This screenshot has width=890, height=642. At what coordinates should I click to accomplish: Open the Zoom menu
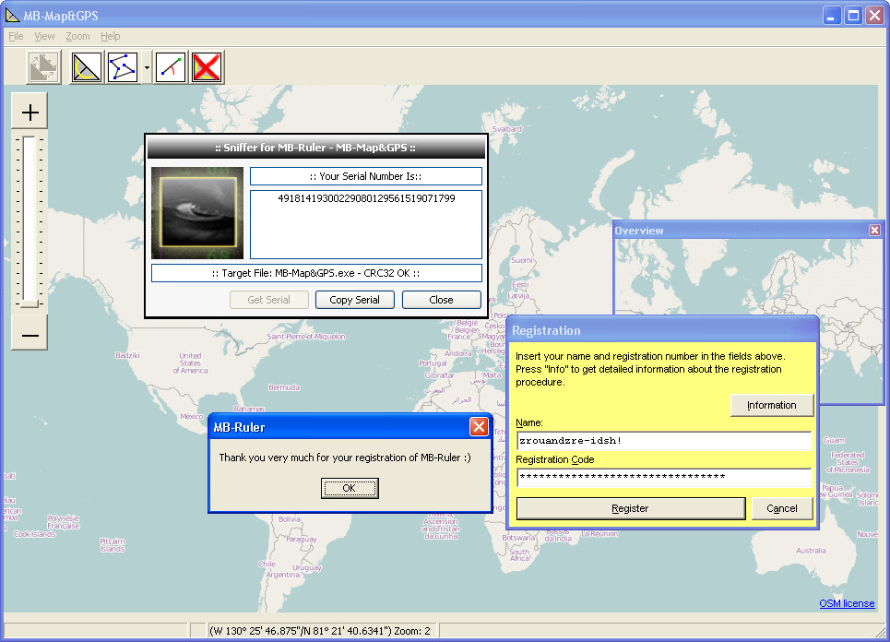click(77, 36)
